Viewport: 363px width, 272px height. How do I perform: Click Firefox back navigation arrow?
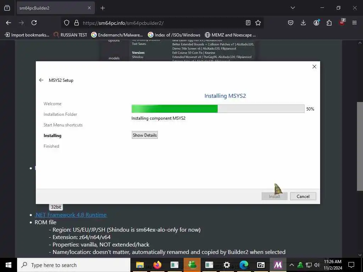[9, 23]
